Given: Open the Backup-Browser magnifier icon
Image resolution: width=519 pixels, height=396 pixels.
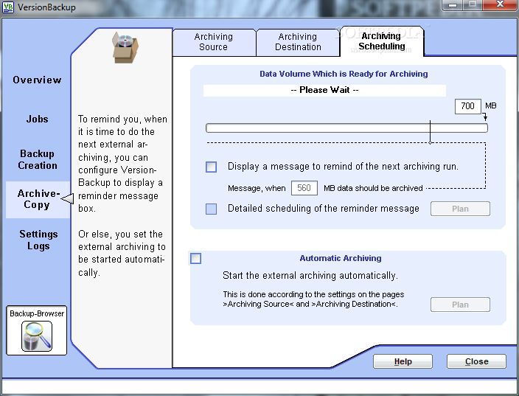Looking at the screenshot, I should 37,336.
